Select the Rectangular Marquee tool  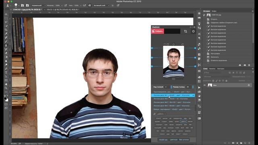(6, 18)
